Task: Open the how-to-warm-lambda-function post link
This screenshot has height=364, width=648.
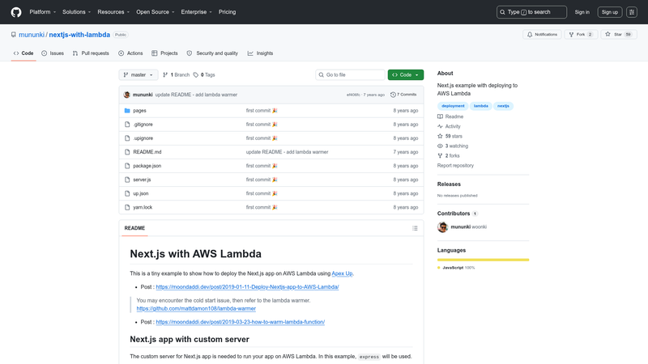Action: (x=240, y=322)
